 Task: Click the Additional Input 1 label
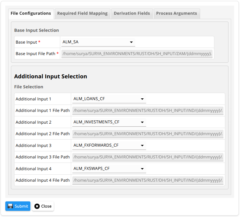click(33, 99)
